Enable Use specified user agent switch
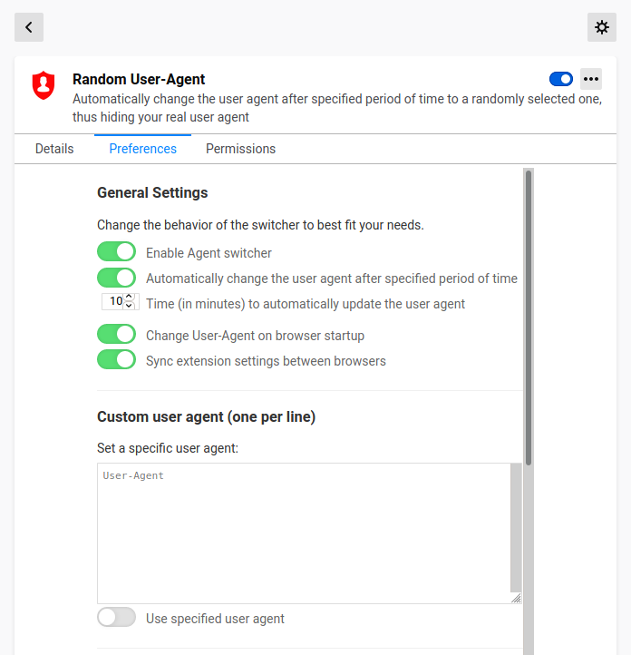 (116, 618)
